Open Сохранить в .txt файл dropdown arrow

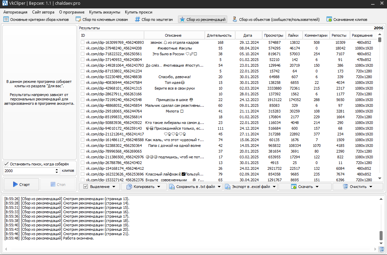point(219,187)
